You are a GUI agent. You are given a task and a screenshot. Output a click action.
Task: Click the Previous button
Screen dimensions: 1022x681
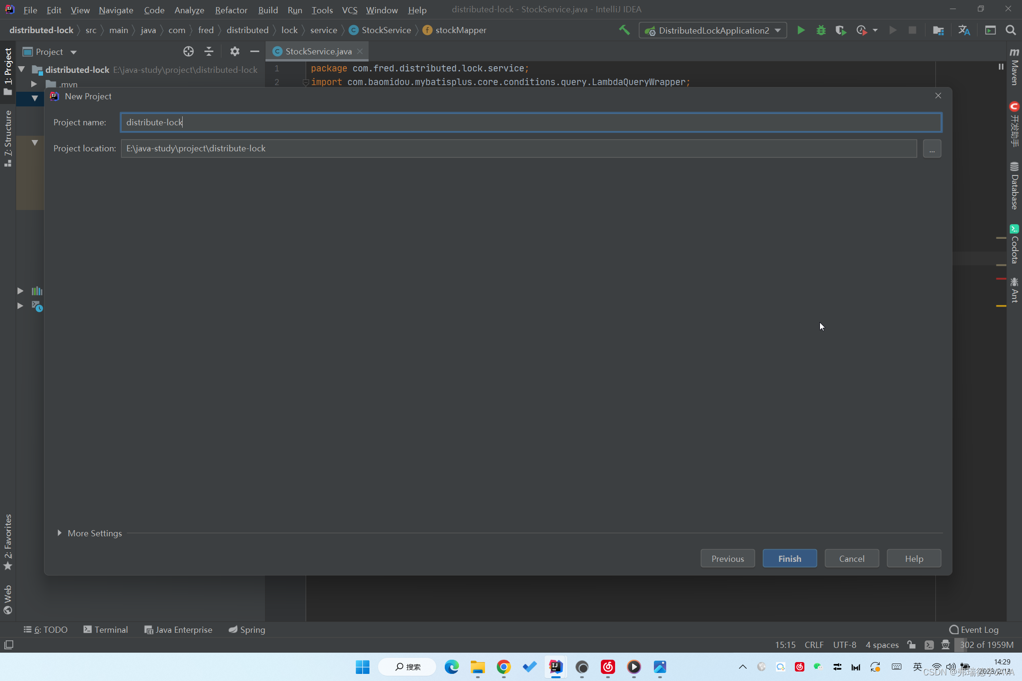point(727,559)
